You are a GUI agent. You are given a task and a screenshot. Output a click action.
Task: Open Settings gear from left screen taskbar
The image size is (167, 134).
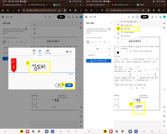[47, 131]
